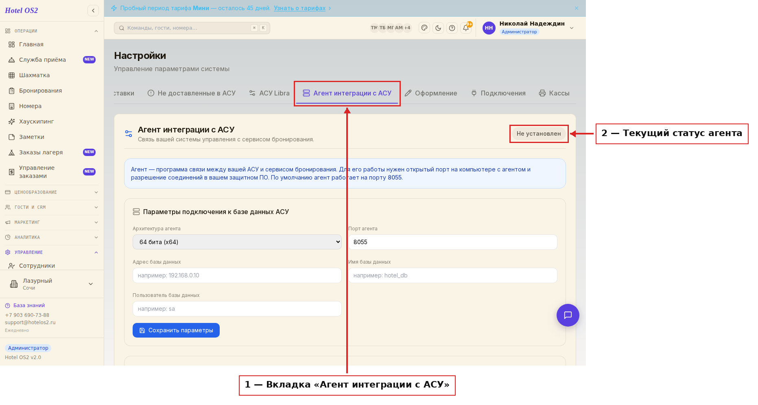Expand the Аналитика sidebar group
This screenshot has height=405, width=758.
52,237
